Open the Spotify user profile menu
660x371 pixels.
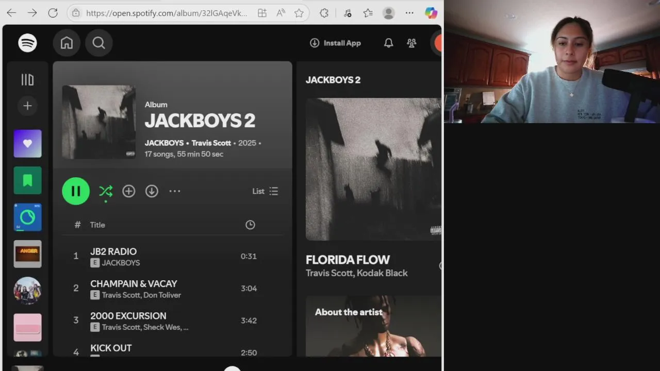437,43
